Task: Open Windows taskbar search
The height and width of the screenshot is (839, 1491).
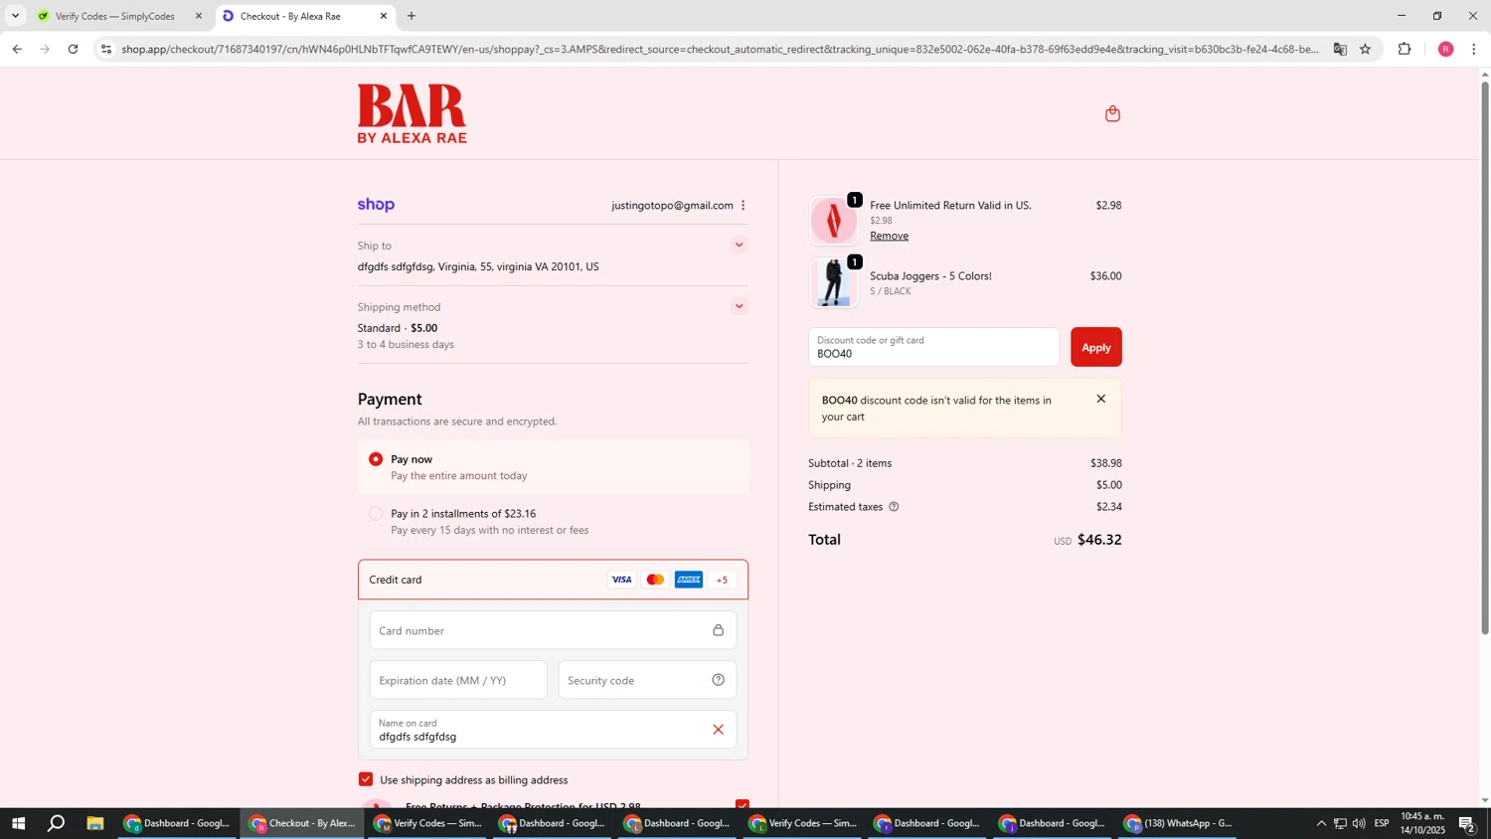Action: 57,823
